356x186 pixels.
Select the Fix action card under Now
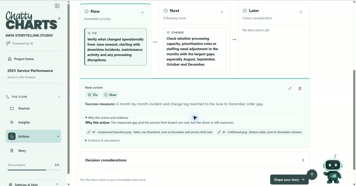[x=115, y=47]
